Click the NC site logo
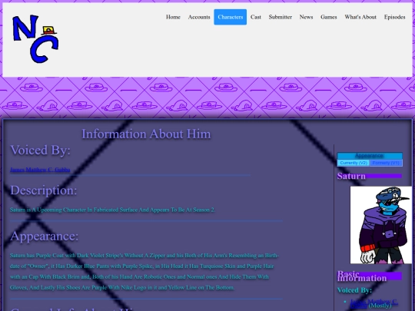The height and width of the screenshot is (311, 415). point(35,39)
